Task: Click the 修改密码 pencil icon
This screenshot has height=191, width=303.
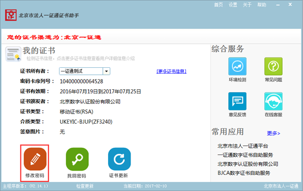Action: [35, 159]
